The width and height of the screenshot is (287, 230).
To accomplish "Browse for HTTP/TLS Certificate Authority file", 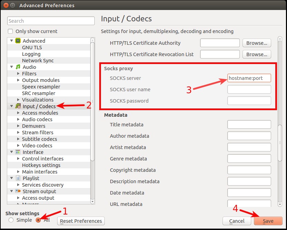I will 257,43.
